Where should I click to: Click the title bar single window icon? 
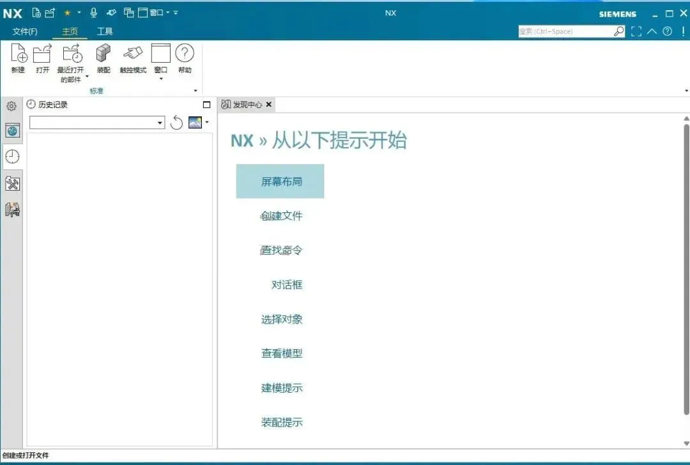(142, 13)
